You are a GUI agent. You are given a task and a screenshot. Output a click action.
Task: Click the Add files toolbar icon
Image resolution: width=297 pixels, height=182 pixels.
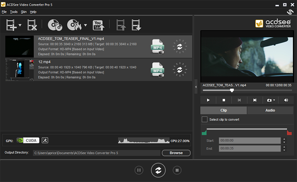pyautogui.click(x=11, y=25)
